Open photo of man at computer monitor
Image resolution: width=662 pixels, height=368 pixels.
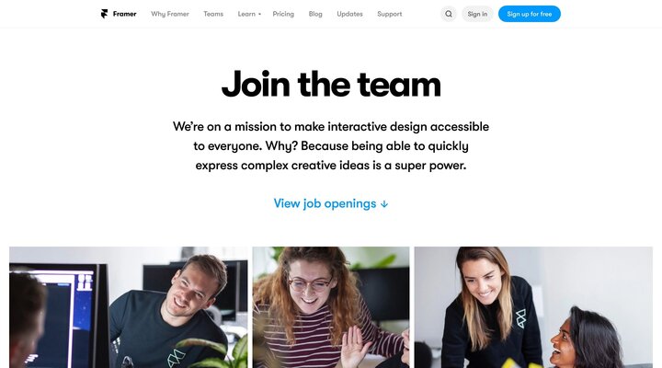click(x=129, y=307)
